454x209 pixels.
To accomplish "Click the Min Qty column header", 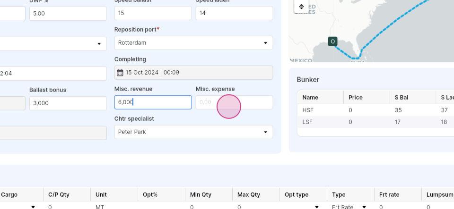I will pos(201,194).
